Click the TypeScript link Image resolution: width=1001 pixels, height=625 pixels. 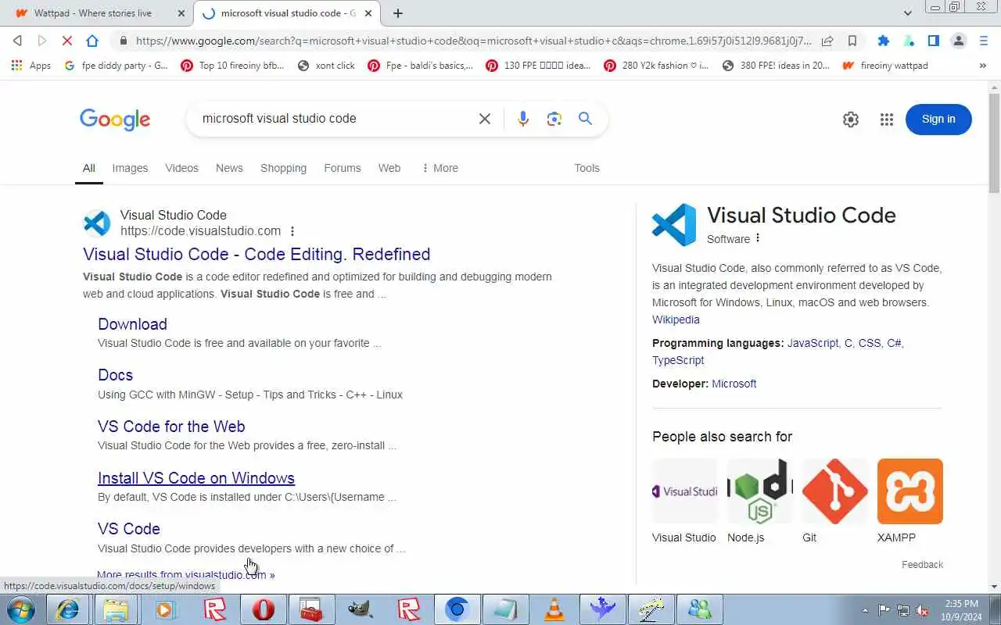tap(678, 360)
